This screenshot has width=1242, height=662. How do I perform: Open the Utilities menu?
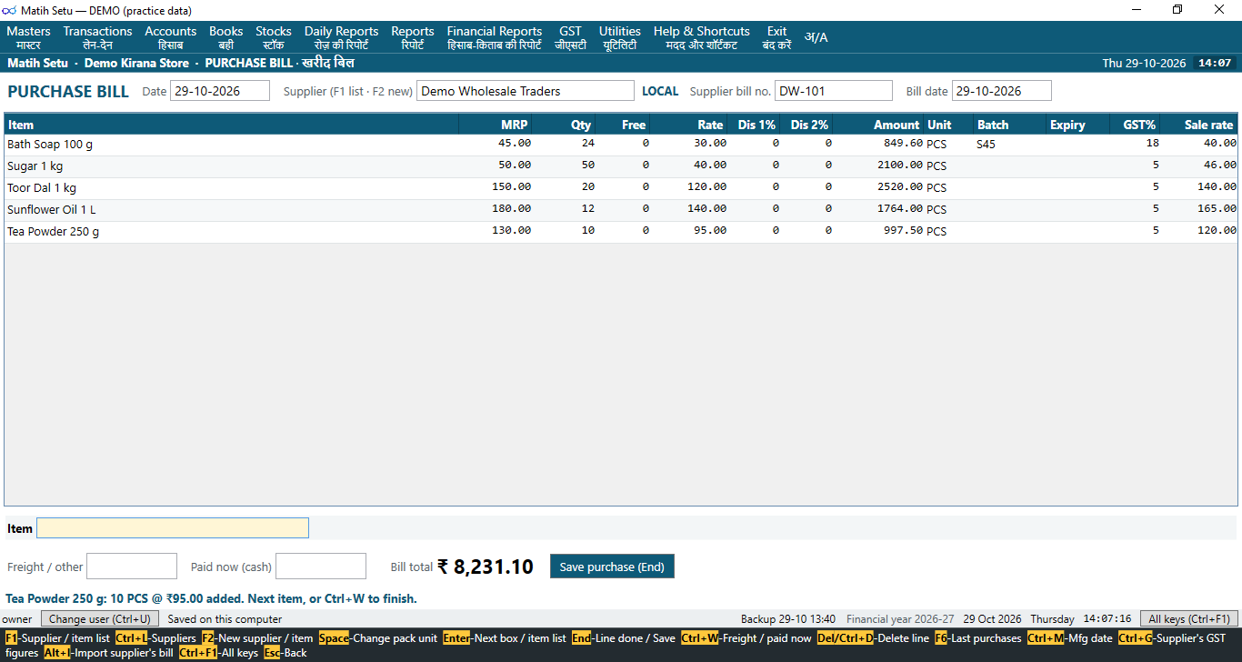[x=619, y=37]
